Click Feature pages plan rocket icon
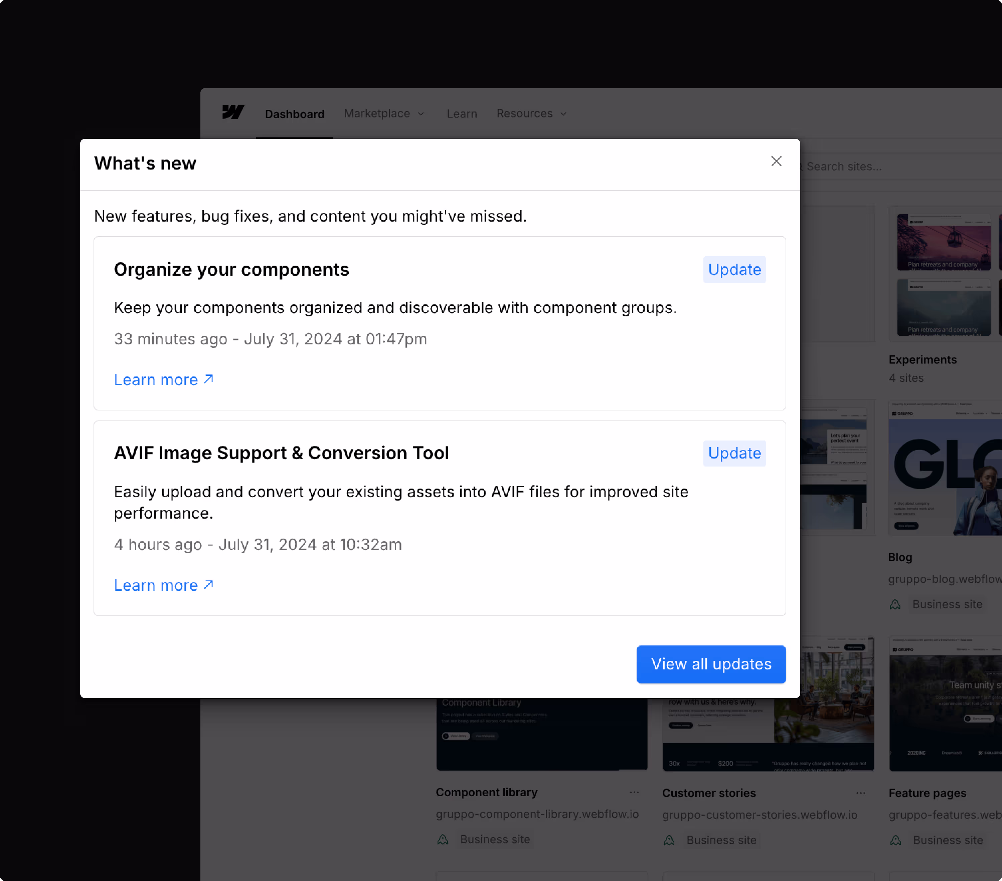The width and height of the screenshot is (1002, 881). pos(896,840)
